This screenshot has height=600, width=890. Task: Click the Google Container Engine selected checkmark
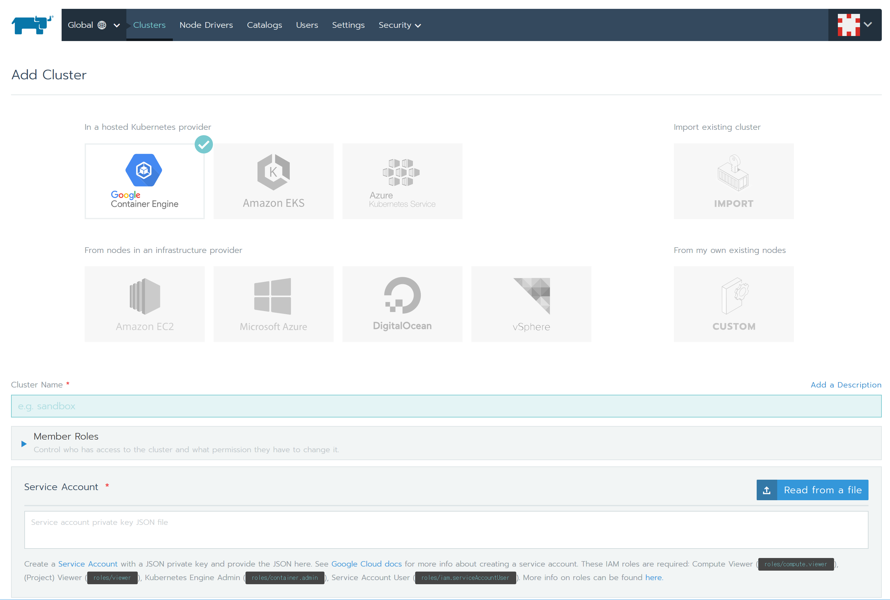204,144
